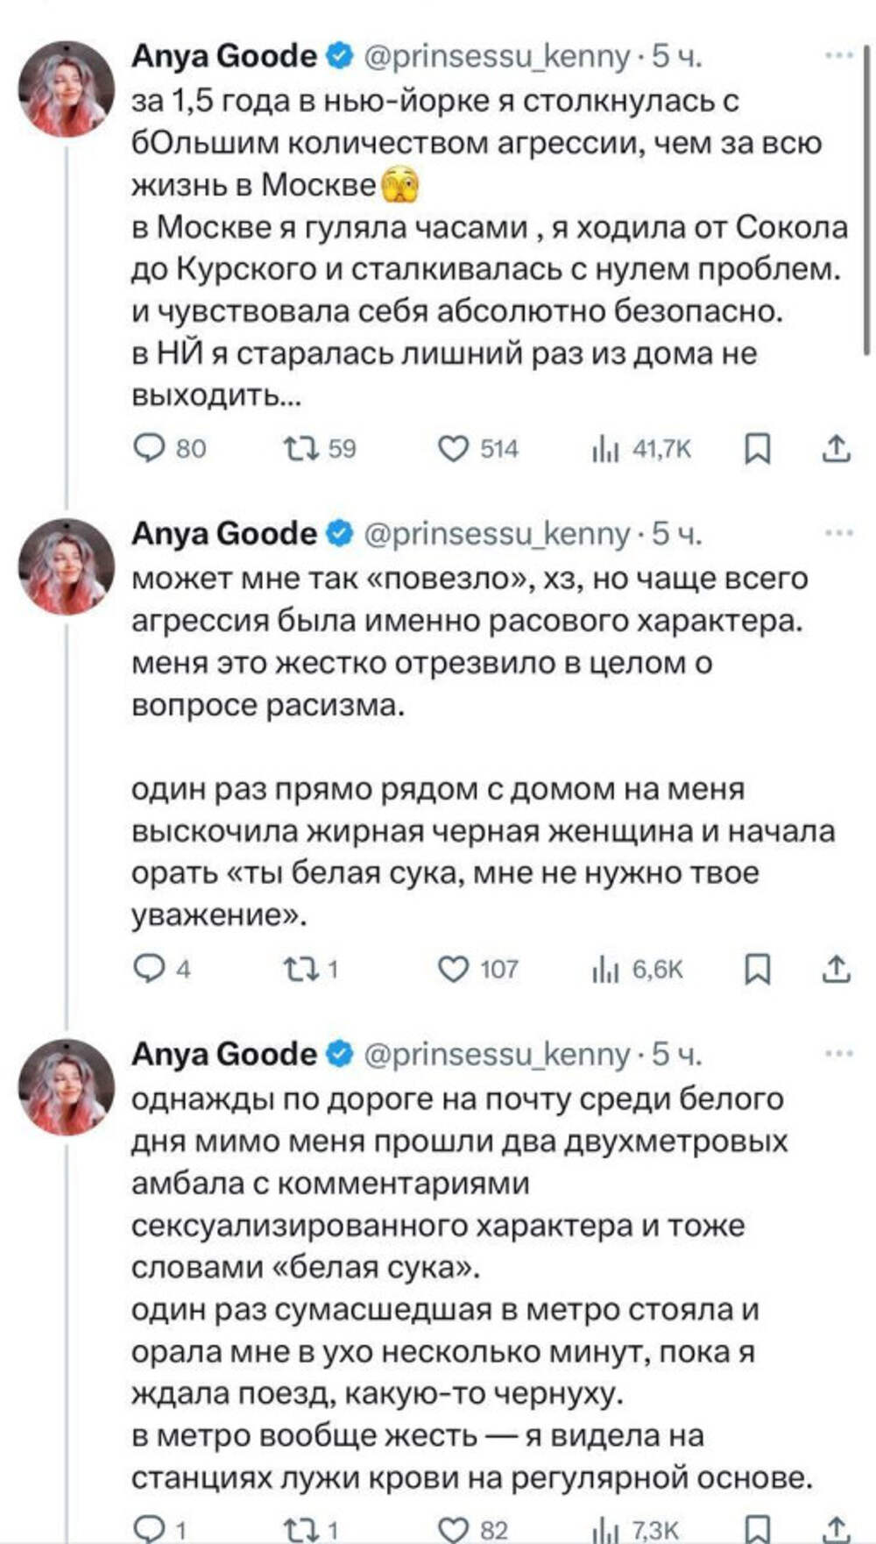View analytics showing 6,6K views
Image resolution: width=876 pixels, height=1544 pixels.
(604, 969)
